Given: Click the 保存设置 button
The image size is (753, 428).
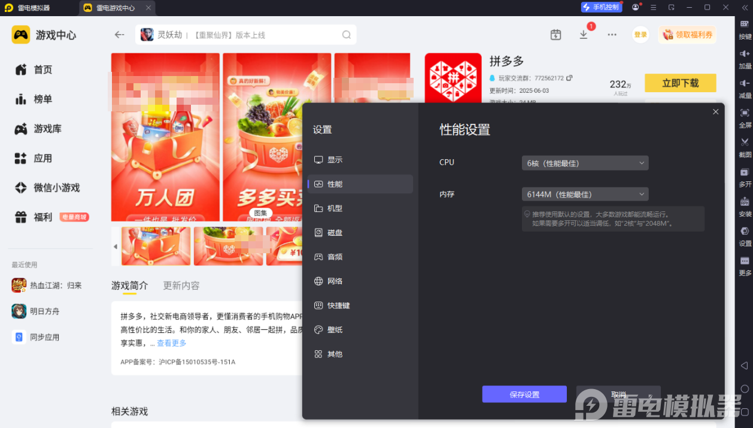Looking at the screenshot, I should click(x=524, y=394).
